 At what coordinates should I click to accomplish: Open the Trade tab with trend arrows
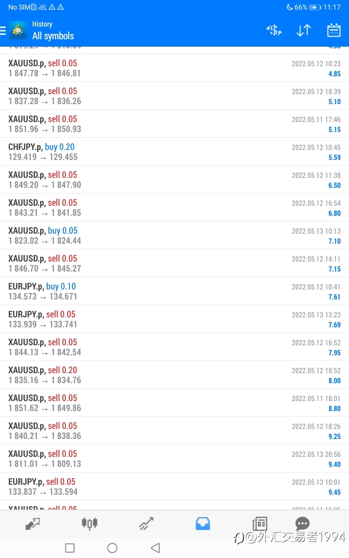click(x=146, y=523)
